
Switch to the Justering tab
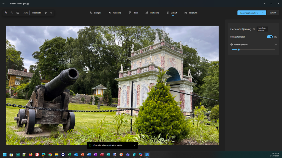pos(115,13)
